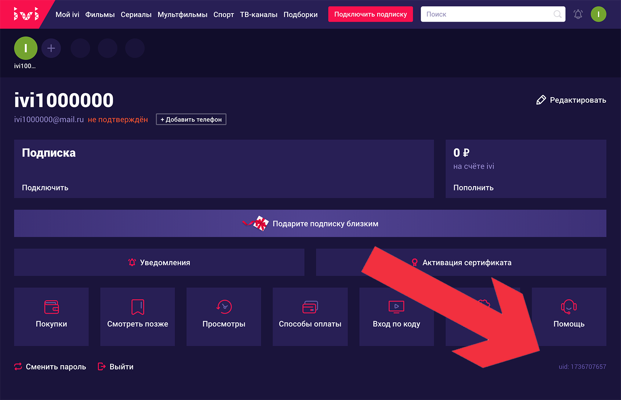
Task: Click the search magnifier icon
Action: 557,14
